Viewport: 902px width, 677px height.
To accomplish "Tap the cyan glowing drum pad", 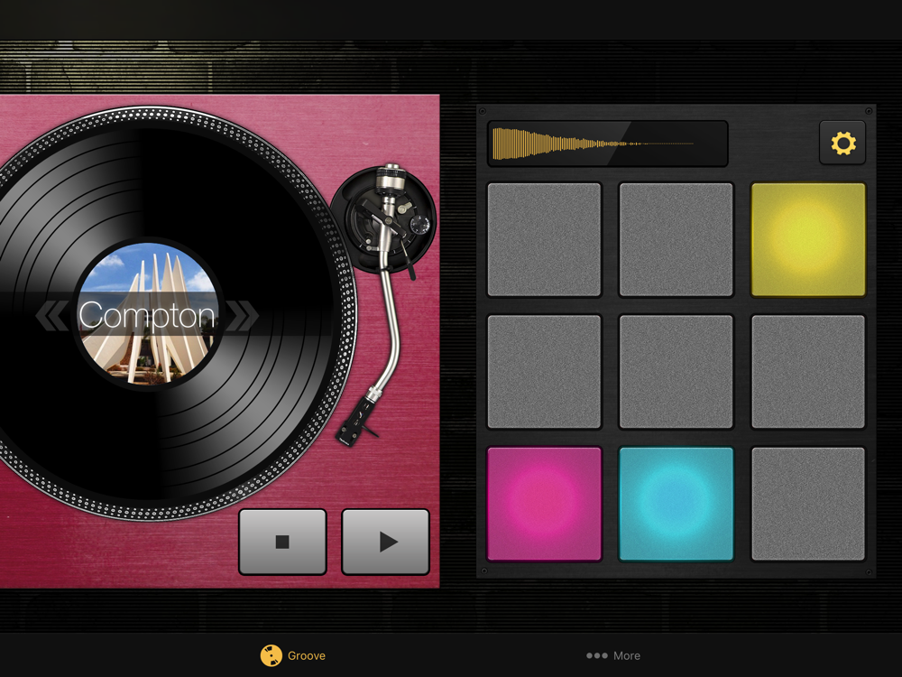I will click(676, 504).
